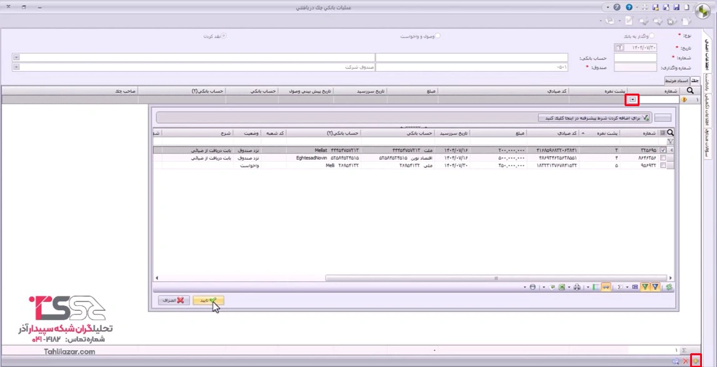Viewport: 717px width, 367px height.
Task: Click the yellow add row icon at bottom
Action: click(x=696, y=361)
